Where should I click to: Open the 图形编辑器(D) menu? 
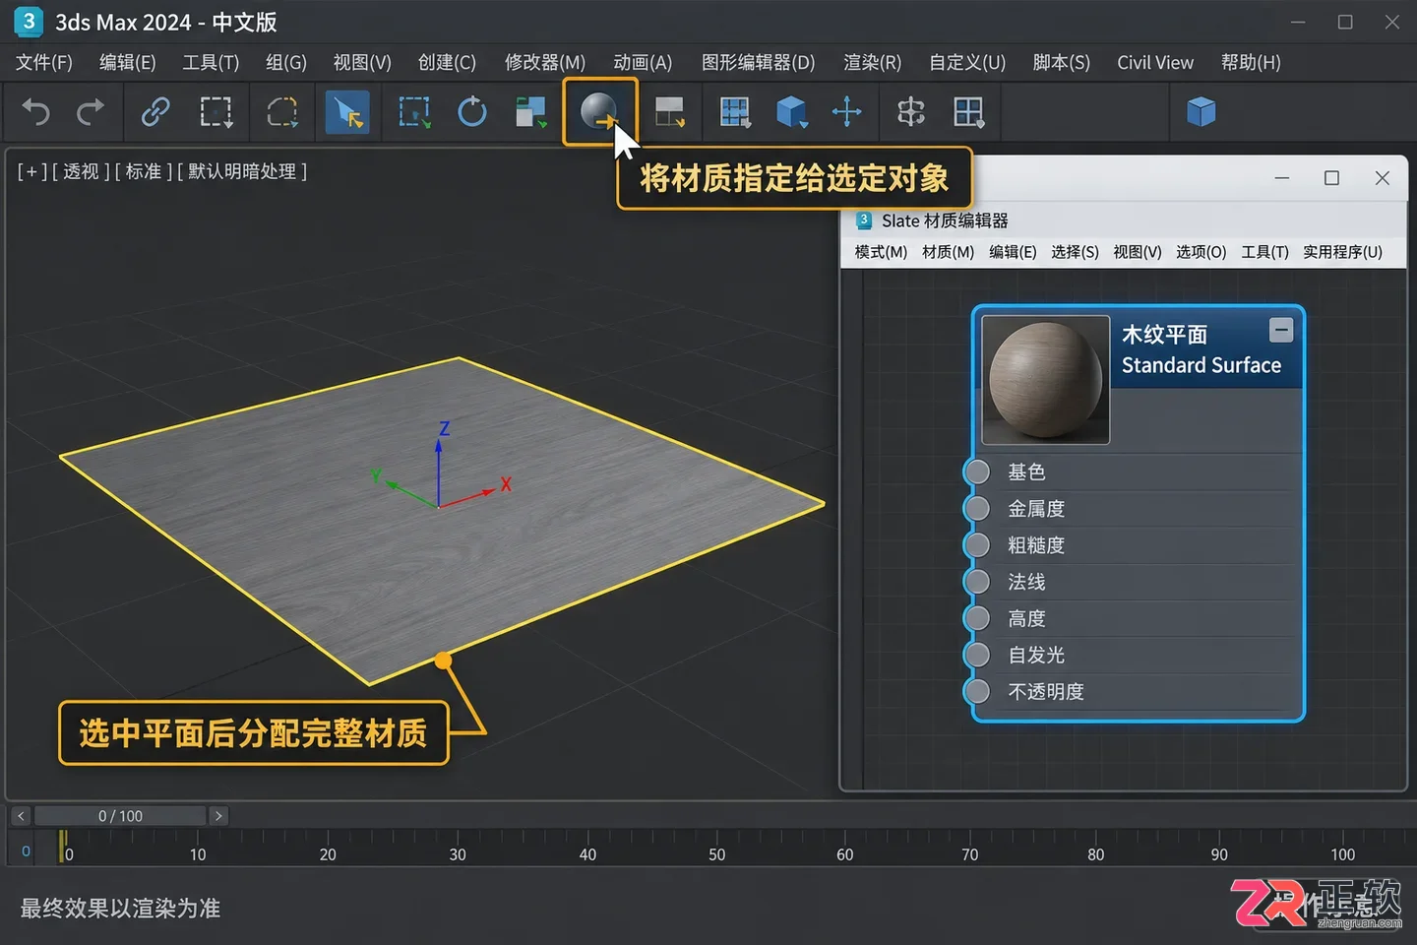click(x=759, y=63)
